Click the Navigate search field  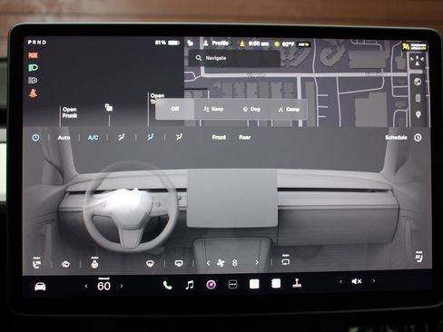click(234, 58)
